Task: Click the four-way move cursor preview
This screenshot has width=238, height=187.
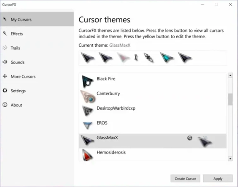Action: [x=149, y=58]
